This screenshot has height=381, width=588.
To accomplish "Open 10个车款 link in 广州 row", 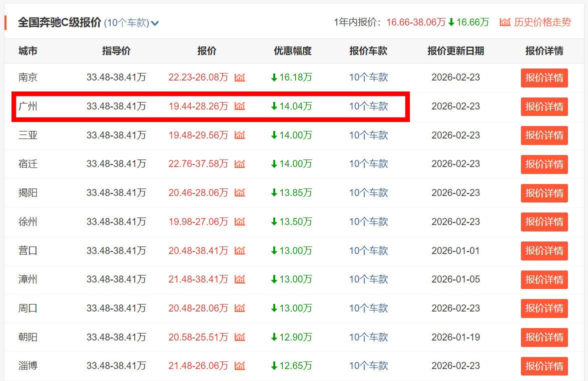I will [x=369, y=106].
